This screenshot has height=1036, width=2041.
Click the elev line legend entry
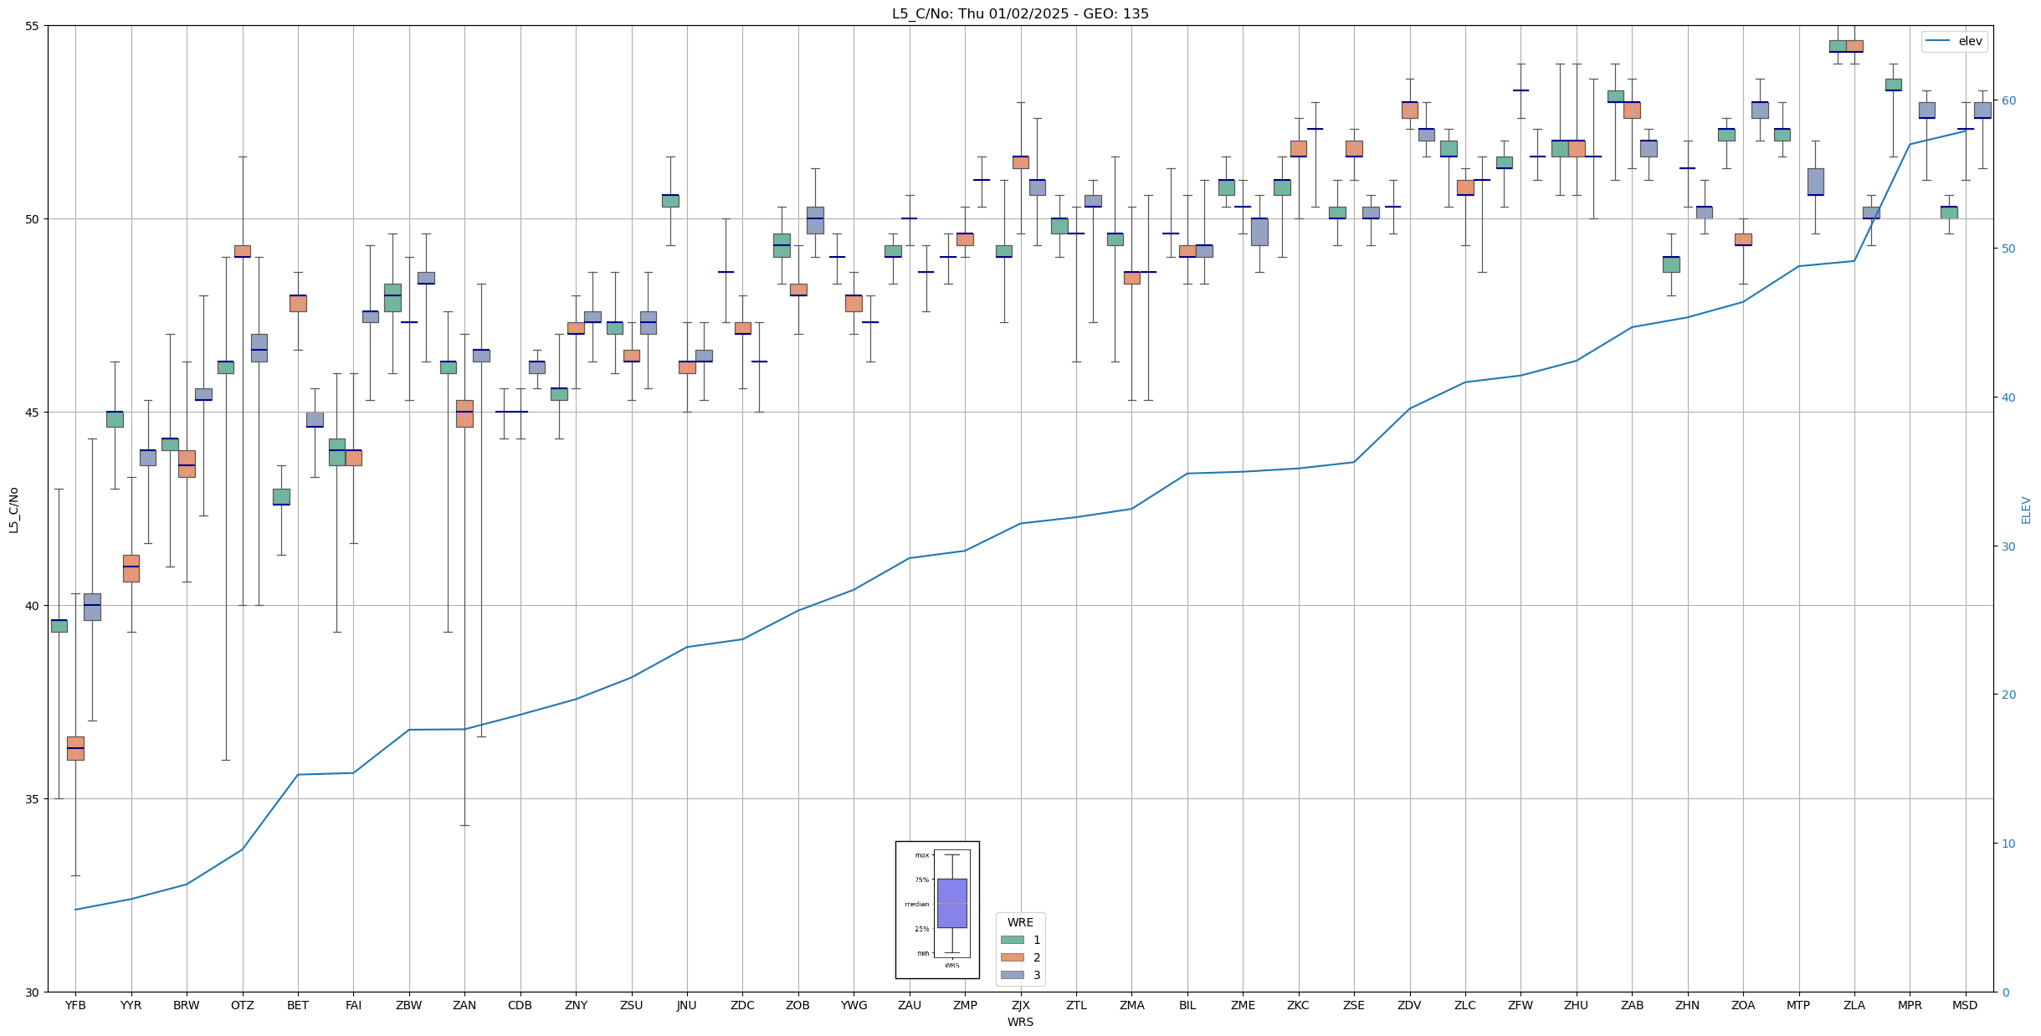point(1954,41)
